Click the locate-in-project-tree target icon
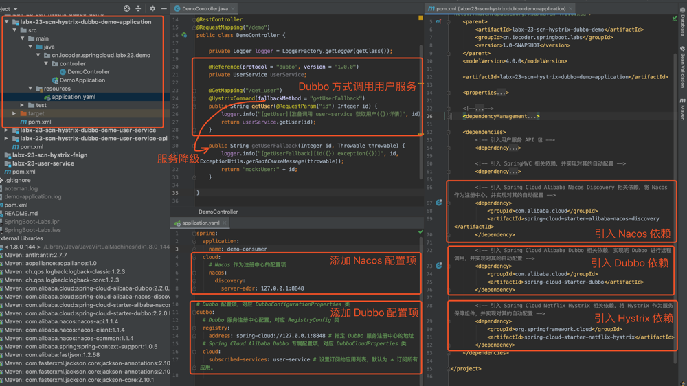 (x=126, y=8)
